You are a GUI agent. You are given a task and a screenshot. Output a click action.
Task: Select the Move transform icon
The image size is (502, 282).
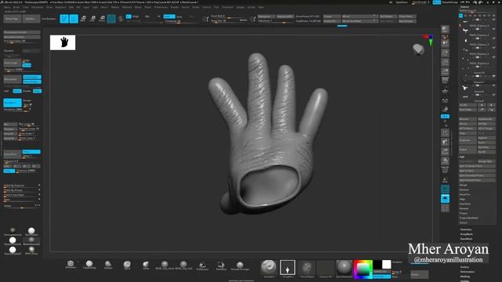coord(83,19)
